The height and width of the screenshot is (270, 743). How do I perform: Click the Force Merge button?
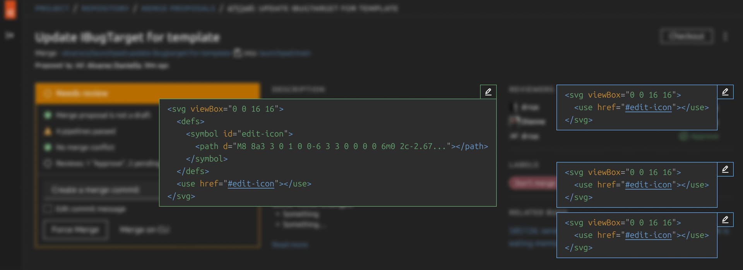point(75,230)
